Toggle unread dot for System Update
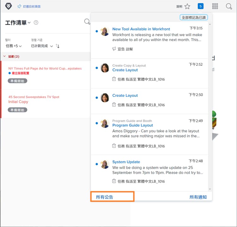This screenshot has width=237, height=227. coord(97,164)
